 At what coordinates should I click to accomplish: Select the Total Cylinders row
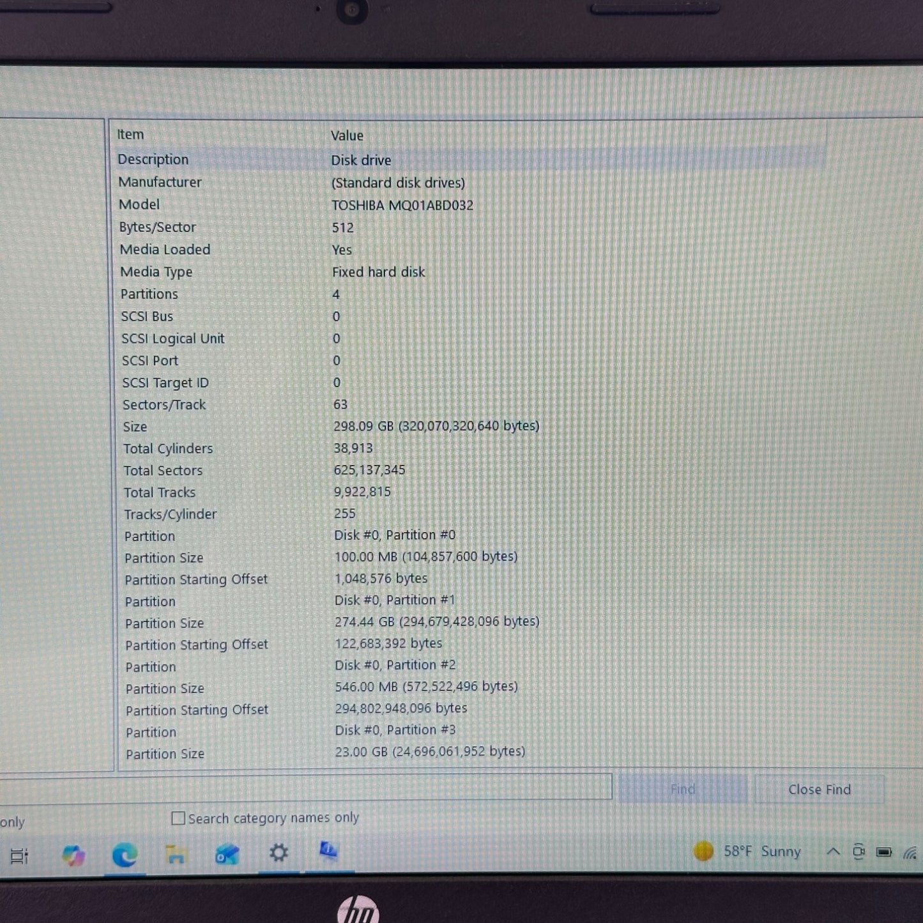click(x=168, y=448)
